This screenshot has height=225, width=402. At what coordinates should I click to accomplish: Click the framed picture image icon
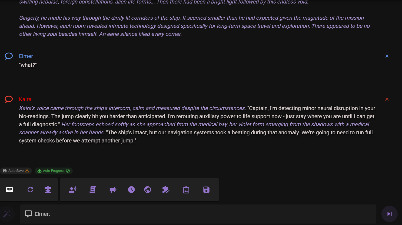coord(186,190)
